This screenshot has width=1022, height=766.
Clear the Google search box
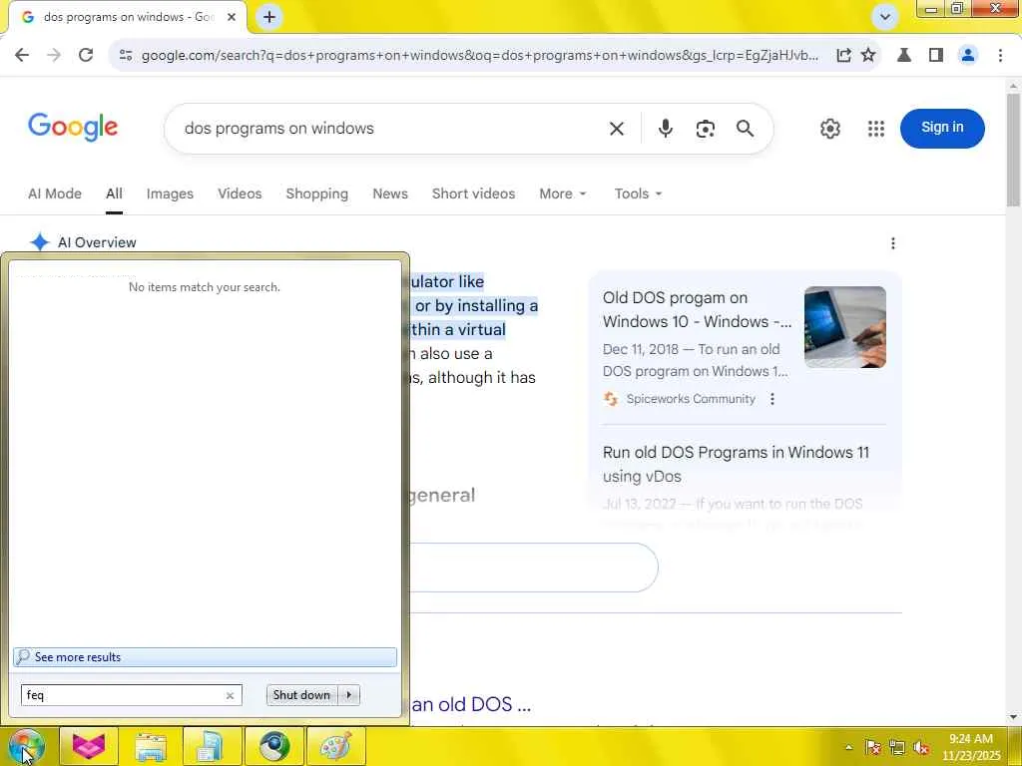(x=616, y=129)
